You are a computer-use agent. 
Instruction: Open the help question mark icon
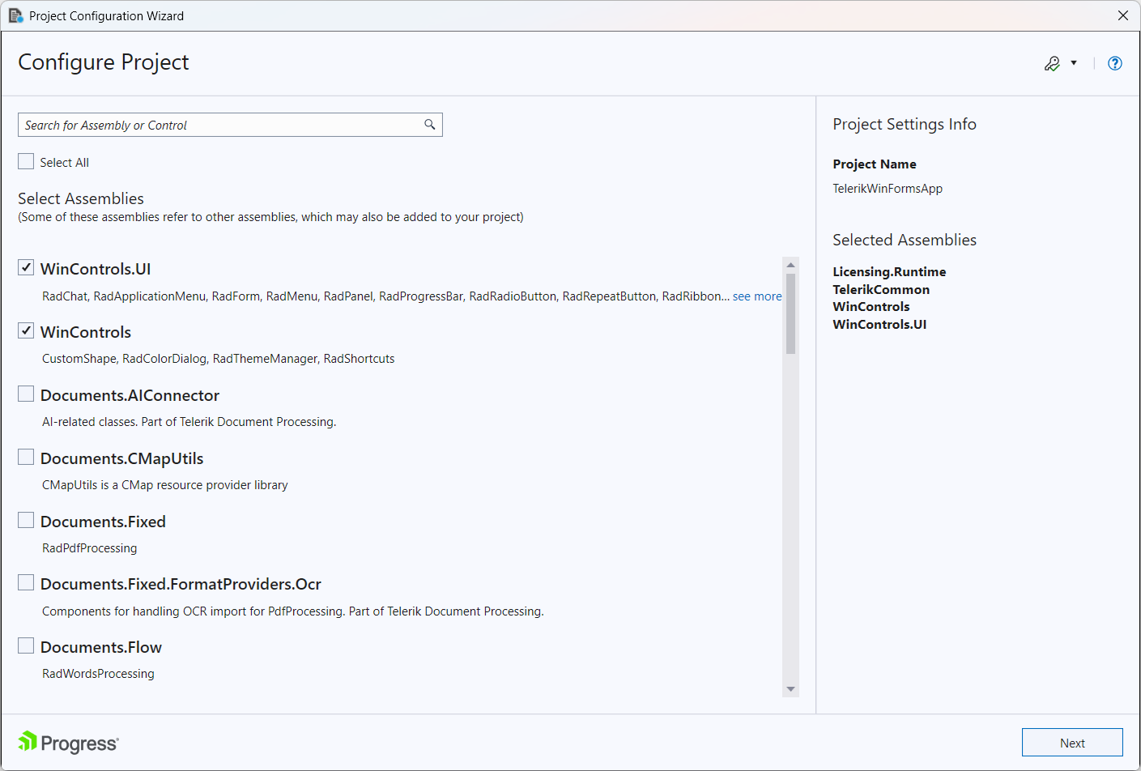pos(1115,62)
